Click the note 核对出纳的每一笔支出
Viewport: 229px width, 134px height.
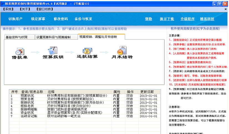pos(64,116)
